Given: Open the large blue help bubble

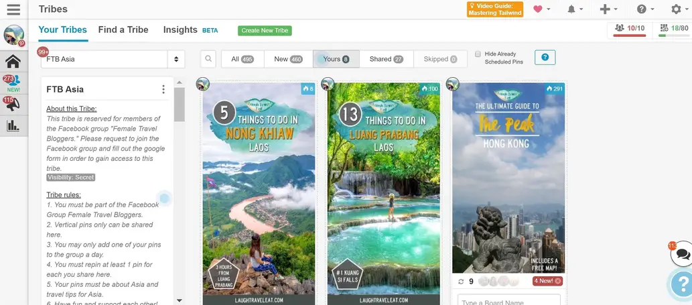Looking at the screenshot, I should [x=682, y=284].
